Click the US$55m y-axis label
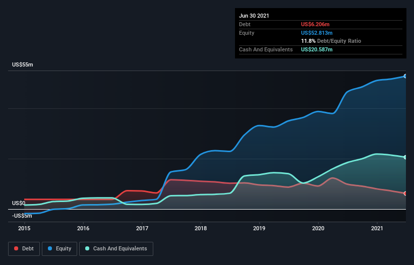Viewport: 414px width, 265px height. click(23, 64)
